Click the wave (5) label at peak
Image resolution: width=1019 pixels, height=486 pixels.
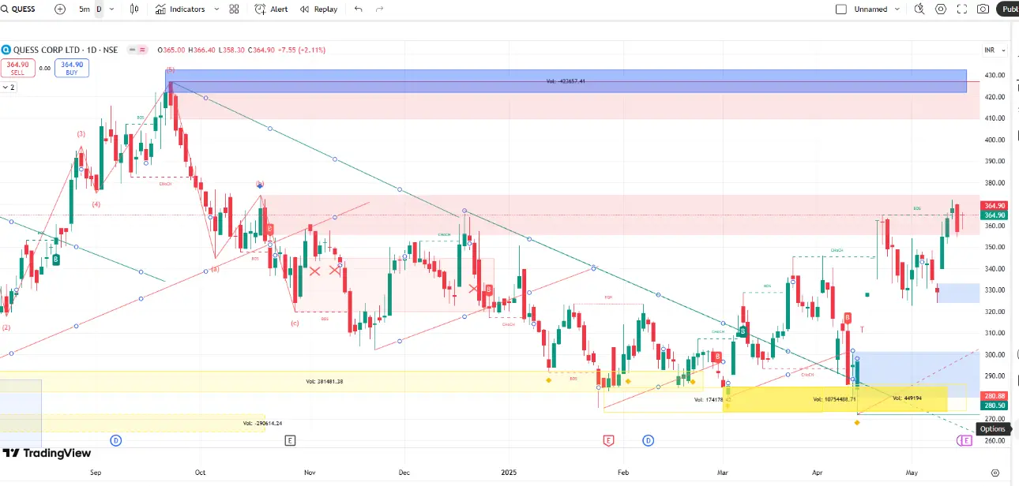tap(170, 70)
